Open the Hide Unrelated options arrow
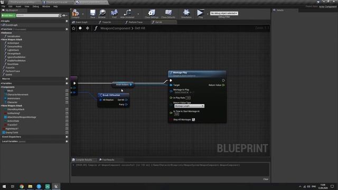This screenshot has height=190, width=338. pos(138,14)
